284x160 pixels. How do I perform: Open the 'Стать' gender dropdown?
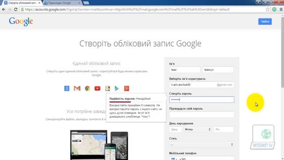click(x=201, y=144)
